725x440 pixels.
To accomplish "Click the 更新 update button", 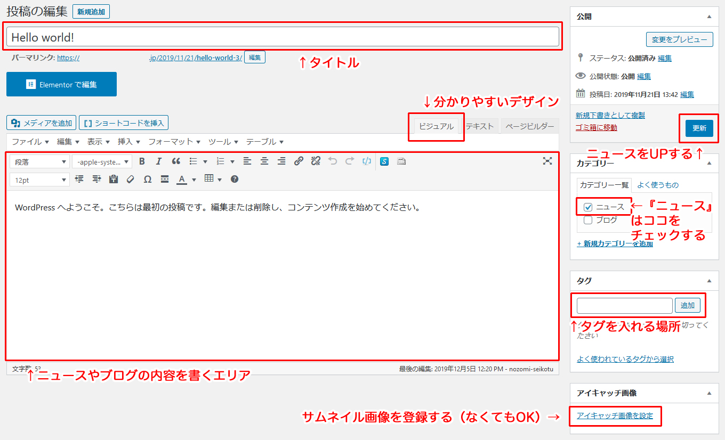I will pos(699,128).
